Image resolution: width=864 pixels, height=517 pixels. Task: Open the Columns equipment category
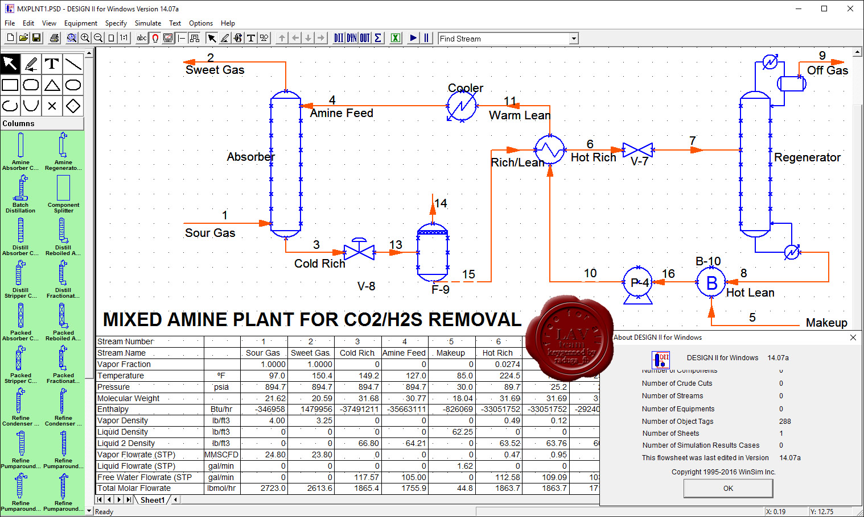42,123
